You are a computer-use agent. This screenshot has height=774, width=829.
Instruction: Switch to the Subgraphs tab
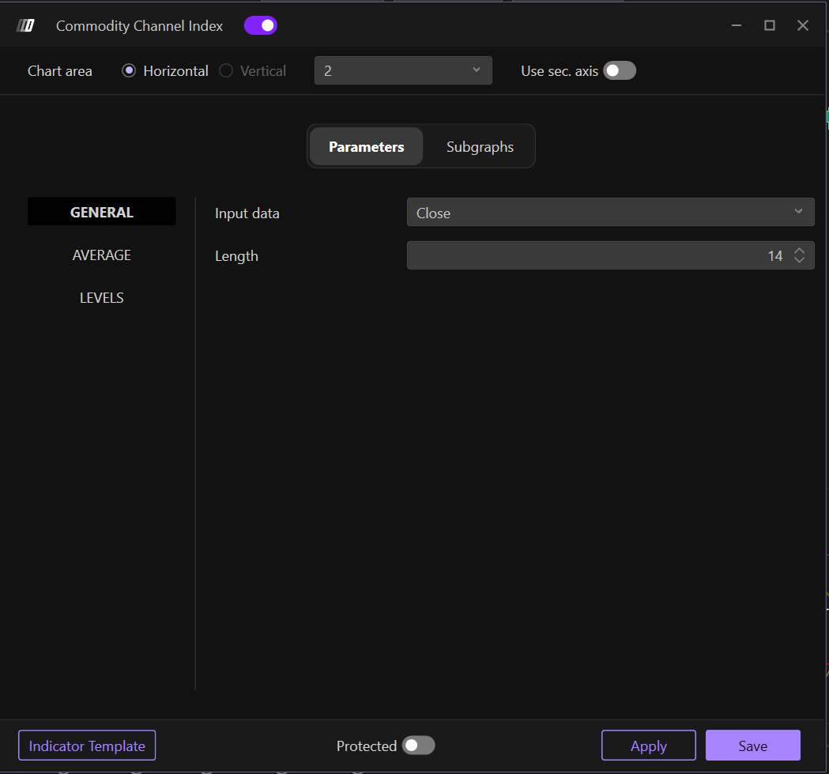pos(480,147)
